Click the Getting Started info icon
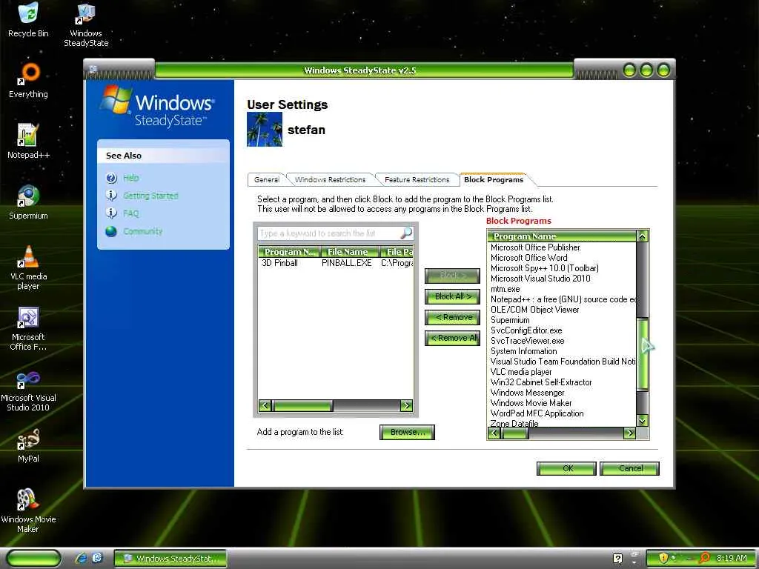The height and width of the screenshot is (569, 759). (111, 196)
